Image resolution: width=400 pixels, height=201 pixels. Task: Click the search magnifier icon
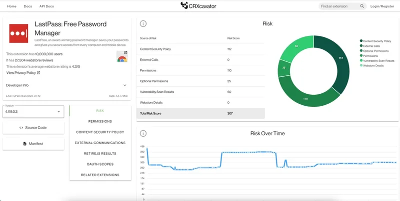[x=362, y=6]
